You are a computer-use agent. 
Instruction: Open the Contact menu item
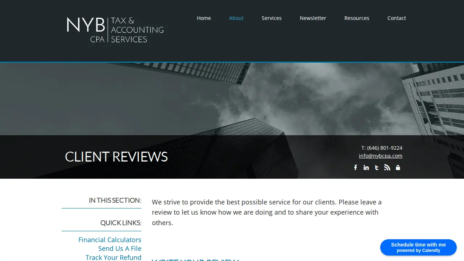point(397,18)
